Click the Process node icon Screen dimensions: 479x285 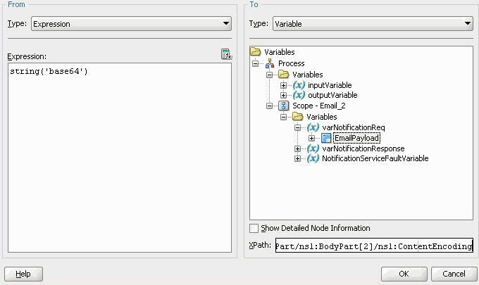pos(270,63)
